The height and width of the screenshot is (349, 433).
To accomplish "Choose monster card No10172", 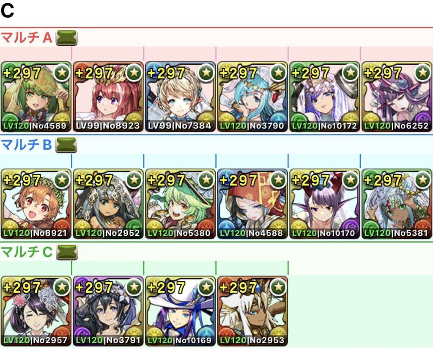I will [325, 97].
